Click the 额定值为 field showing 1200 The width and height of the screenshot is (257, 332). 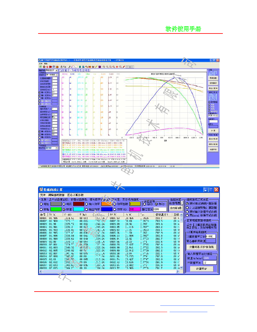[160, 209]
